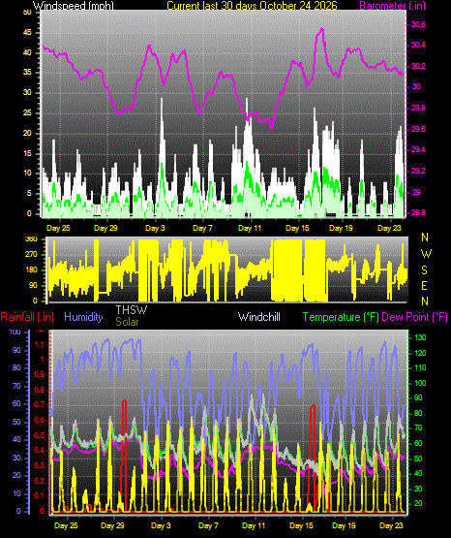Image resolution: width=451 pixels, height=538 pixels.
Task: Select the E compass direction label
Action: click(x=424, y=286)
